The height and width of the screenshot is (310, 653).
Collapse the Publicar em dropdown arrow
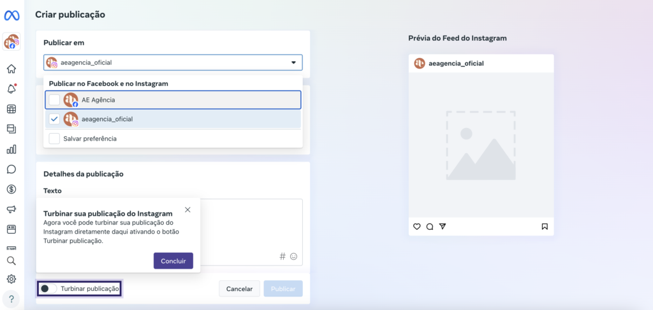pos(293,62)
